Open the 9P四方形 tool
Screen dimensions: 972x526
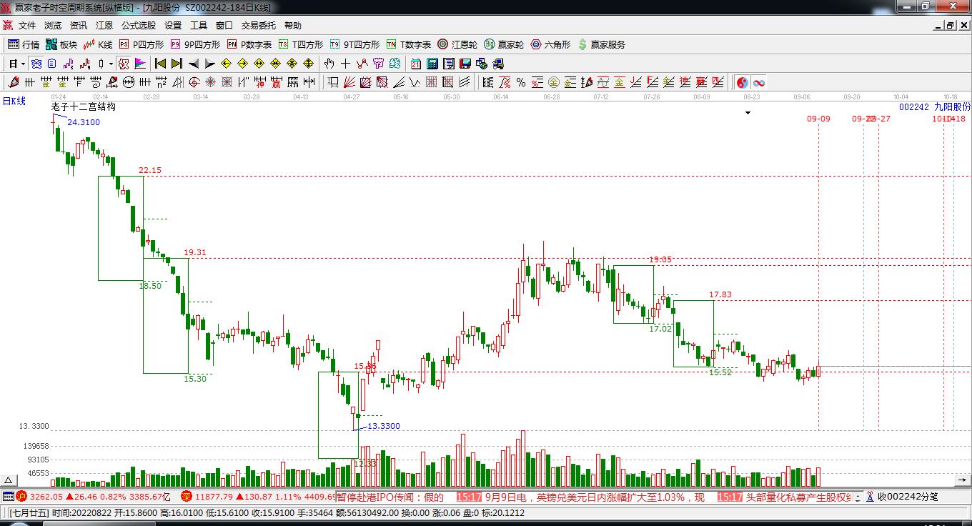tap(195, 44)
